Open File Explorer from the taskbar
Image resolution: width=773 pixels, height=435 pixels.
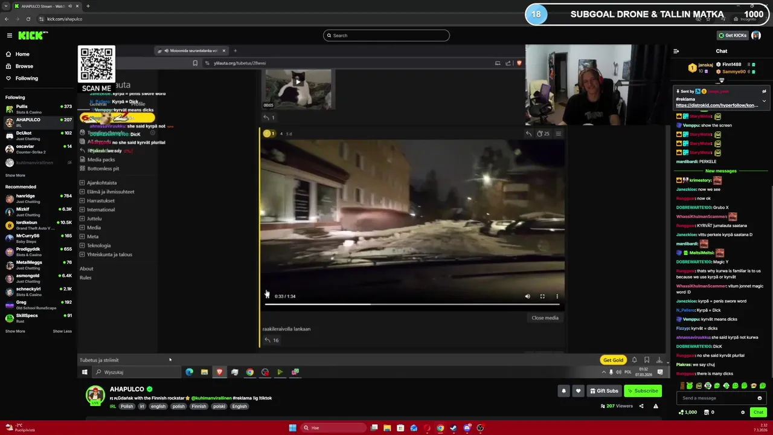pyautogui.click(x=387, y=428)
